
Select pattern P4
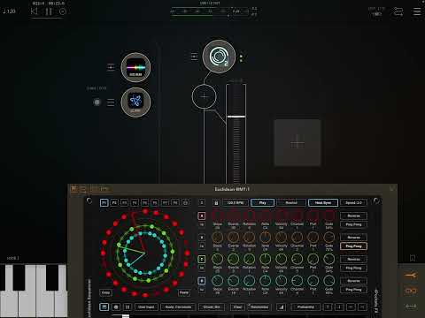pyautogui.click(x=135, y=202)
